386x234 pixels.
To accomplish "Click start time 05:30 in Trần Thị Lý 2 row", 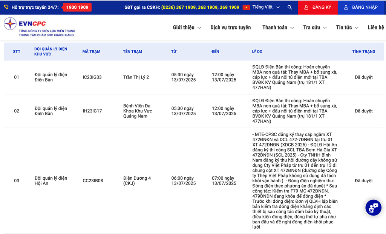I will (x=184, y=77).
